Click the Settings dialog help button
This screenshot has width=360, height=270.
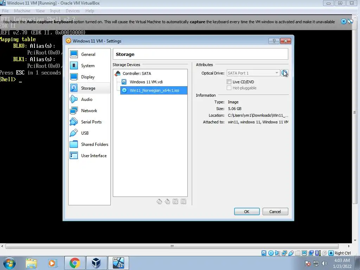click(274, 41)
